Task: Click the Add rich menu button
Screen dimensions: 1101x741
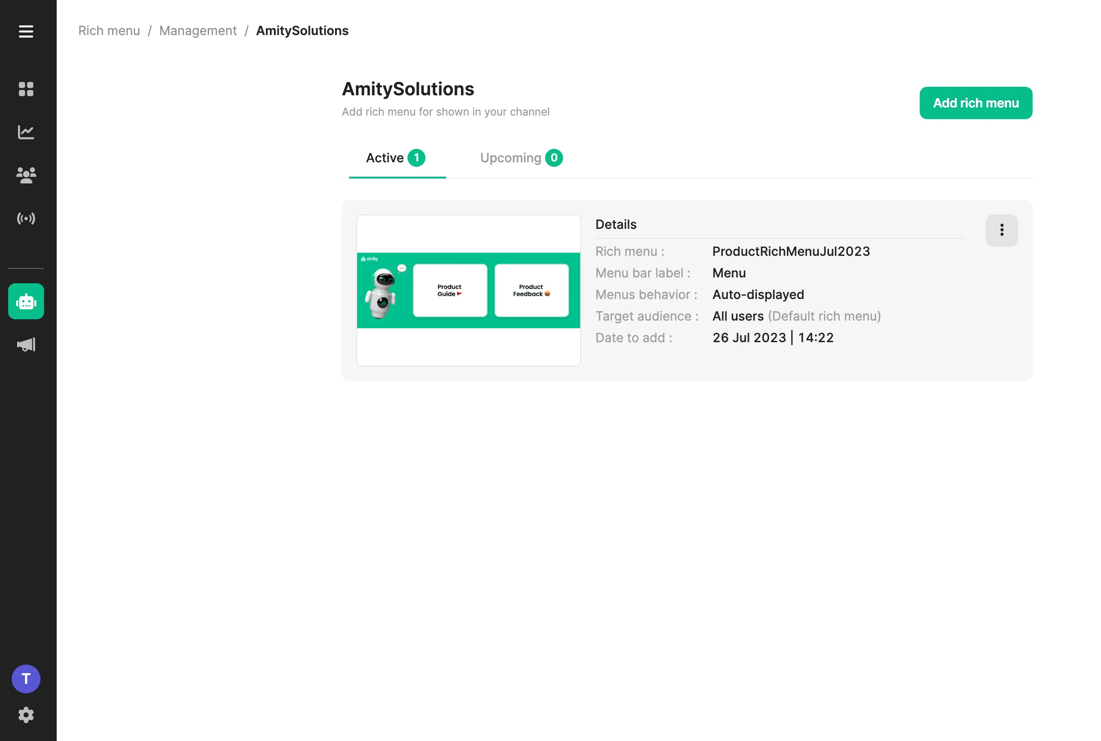Action: [x=975, y=103]
